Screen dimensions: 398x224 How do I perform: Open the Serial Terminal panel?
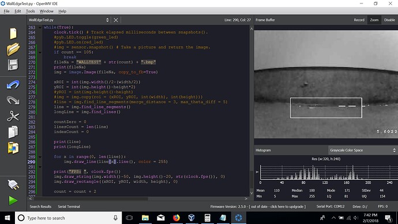(x=69, y=207)
